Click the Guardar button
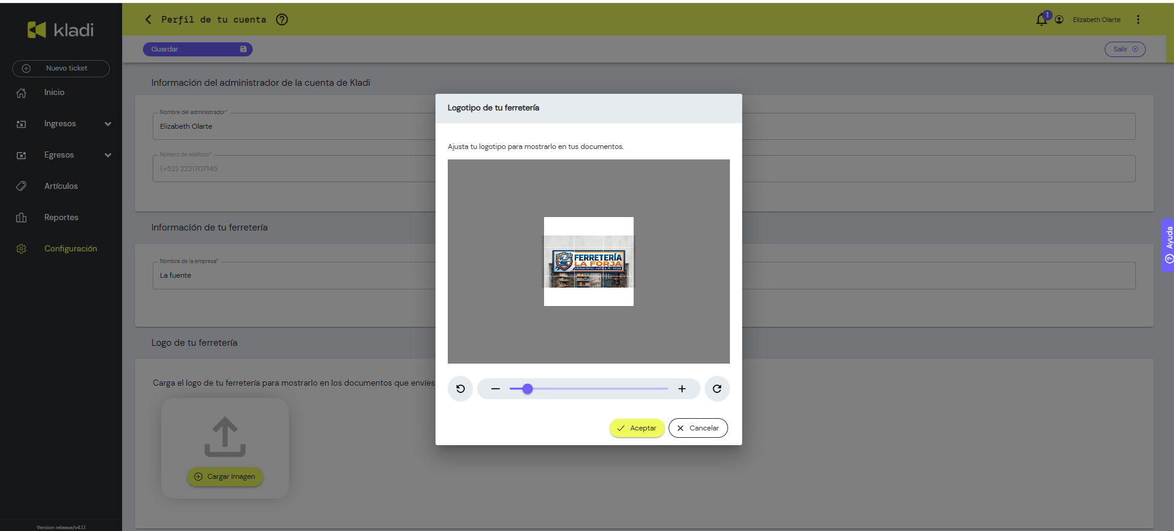Screen dimensions: 1174x531 pyautogui.click(x=198, y=49)
